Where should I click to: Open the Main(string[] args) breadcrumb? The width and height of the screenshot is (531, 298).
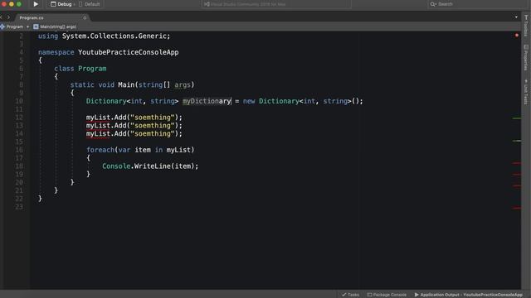(x=55, y=26)
